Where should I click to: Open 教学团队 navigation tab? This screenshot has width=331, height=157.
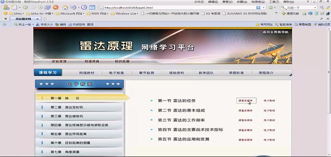206,73
